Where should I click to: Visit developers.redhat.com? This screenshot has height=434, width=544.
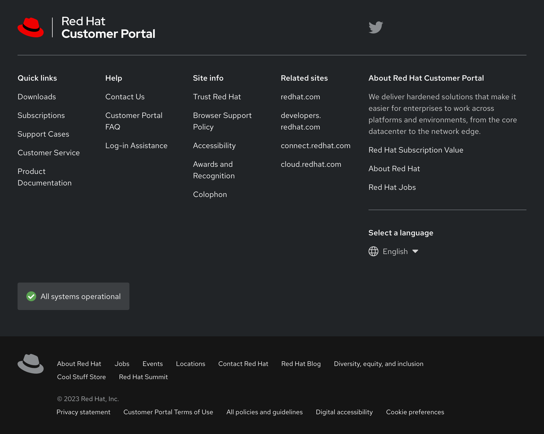click(301, 121)
